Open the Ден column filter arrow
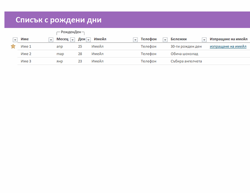The width and height of the screenshot is (250, 193). (88, 40)
